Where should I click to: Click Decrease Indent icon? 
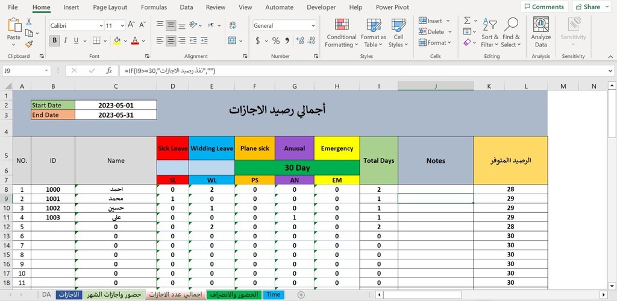coord(193,40)
